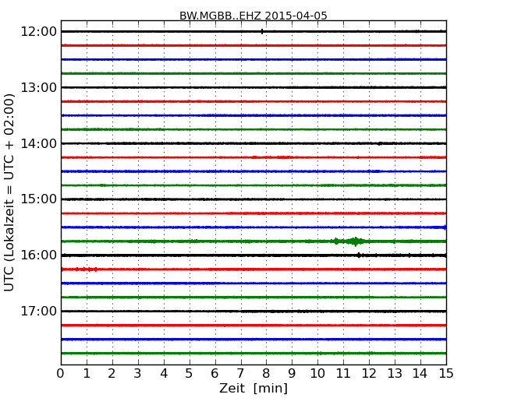Click x-axis tick label 3
The image size is (507, 405).
click(x=138, y=374)
